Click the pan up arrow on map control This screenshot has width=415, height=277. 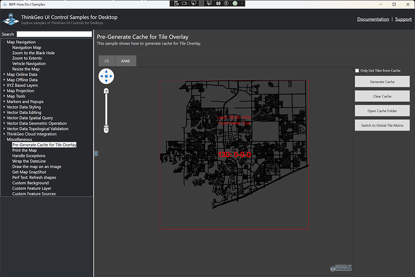(x=106, y=72)
